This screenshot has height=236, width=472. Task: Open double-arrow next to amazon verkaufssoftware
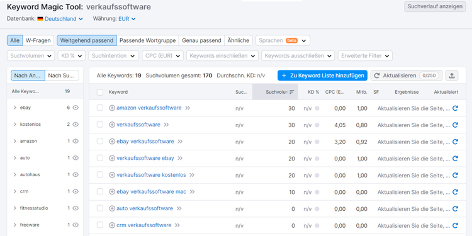tap(188, 108)
